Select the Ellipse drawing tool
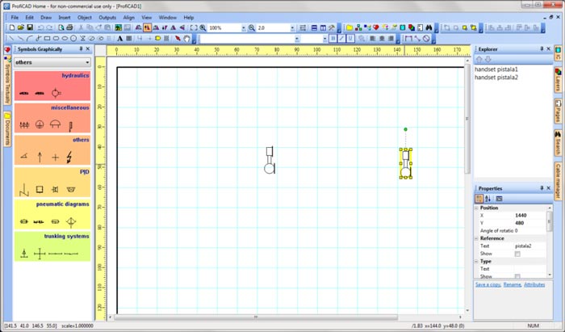 tap(65, 38)
